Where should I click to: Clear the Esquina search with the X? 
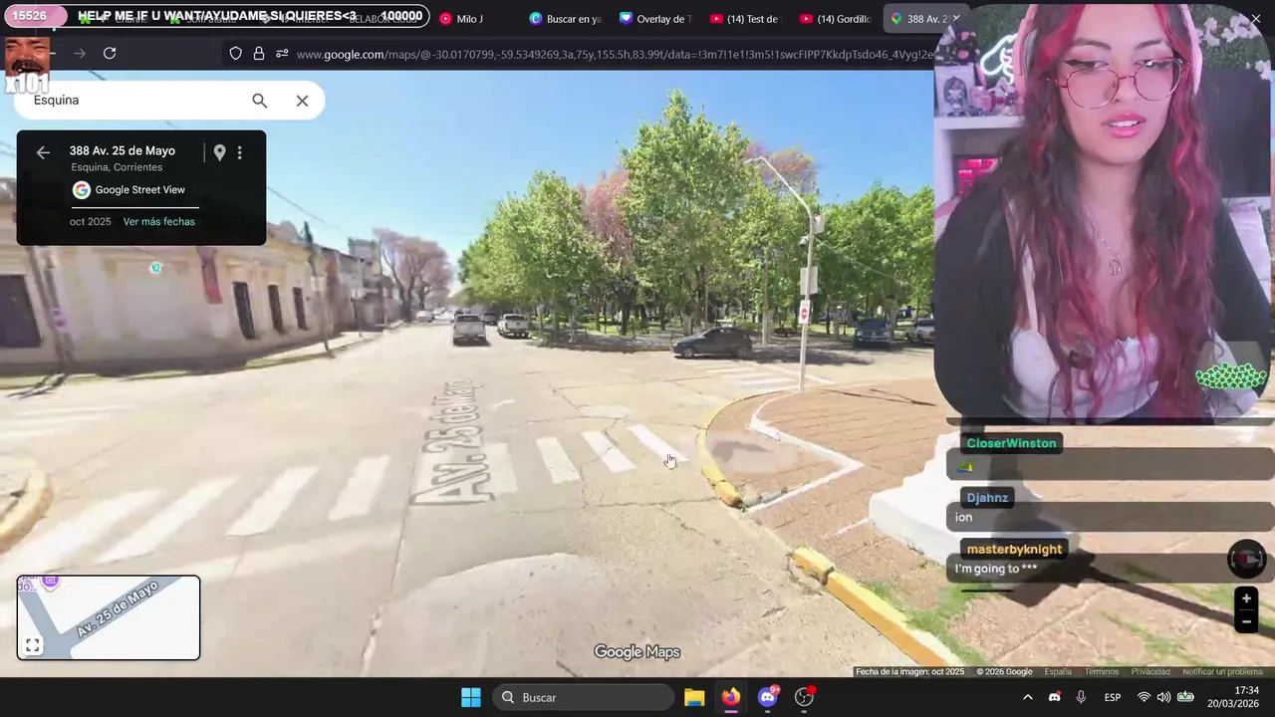(x=302, y=101)
